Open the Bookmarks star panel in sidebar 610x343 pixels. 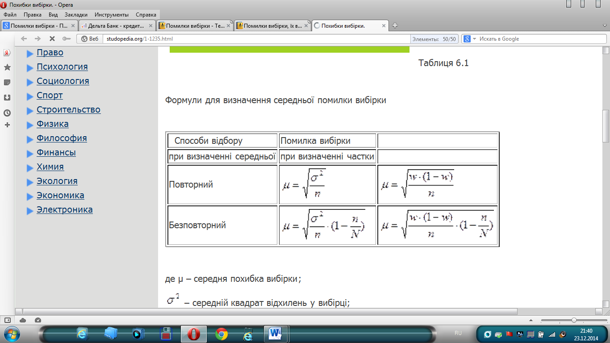[7, 67]
